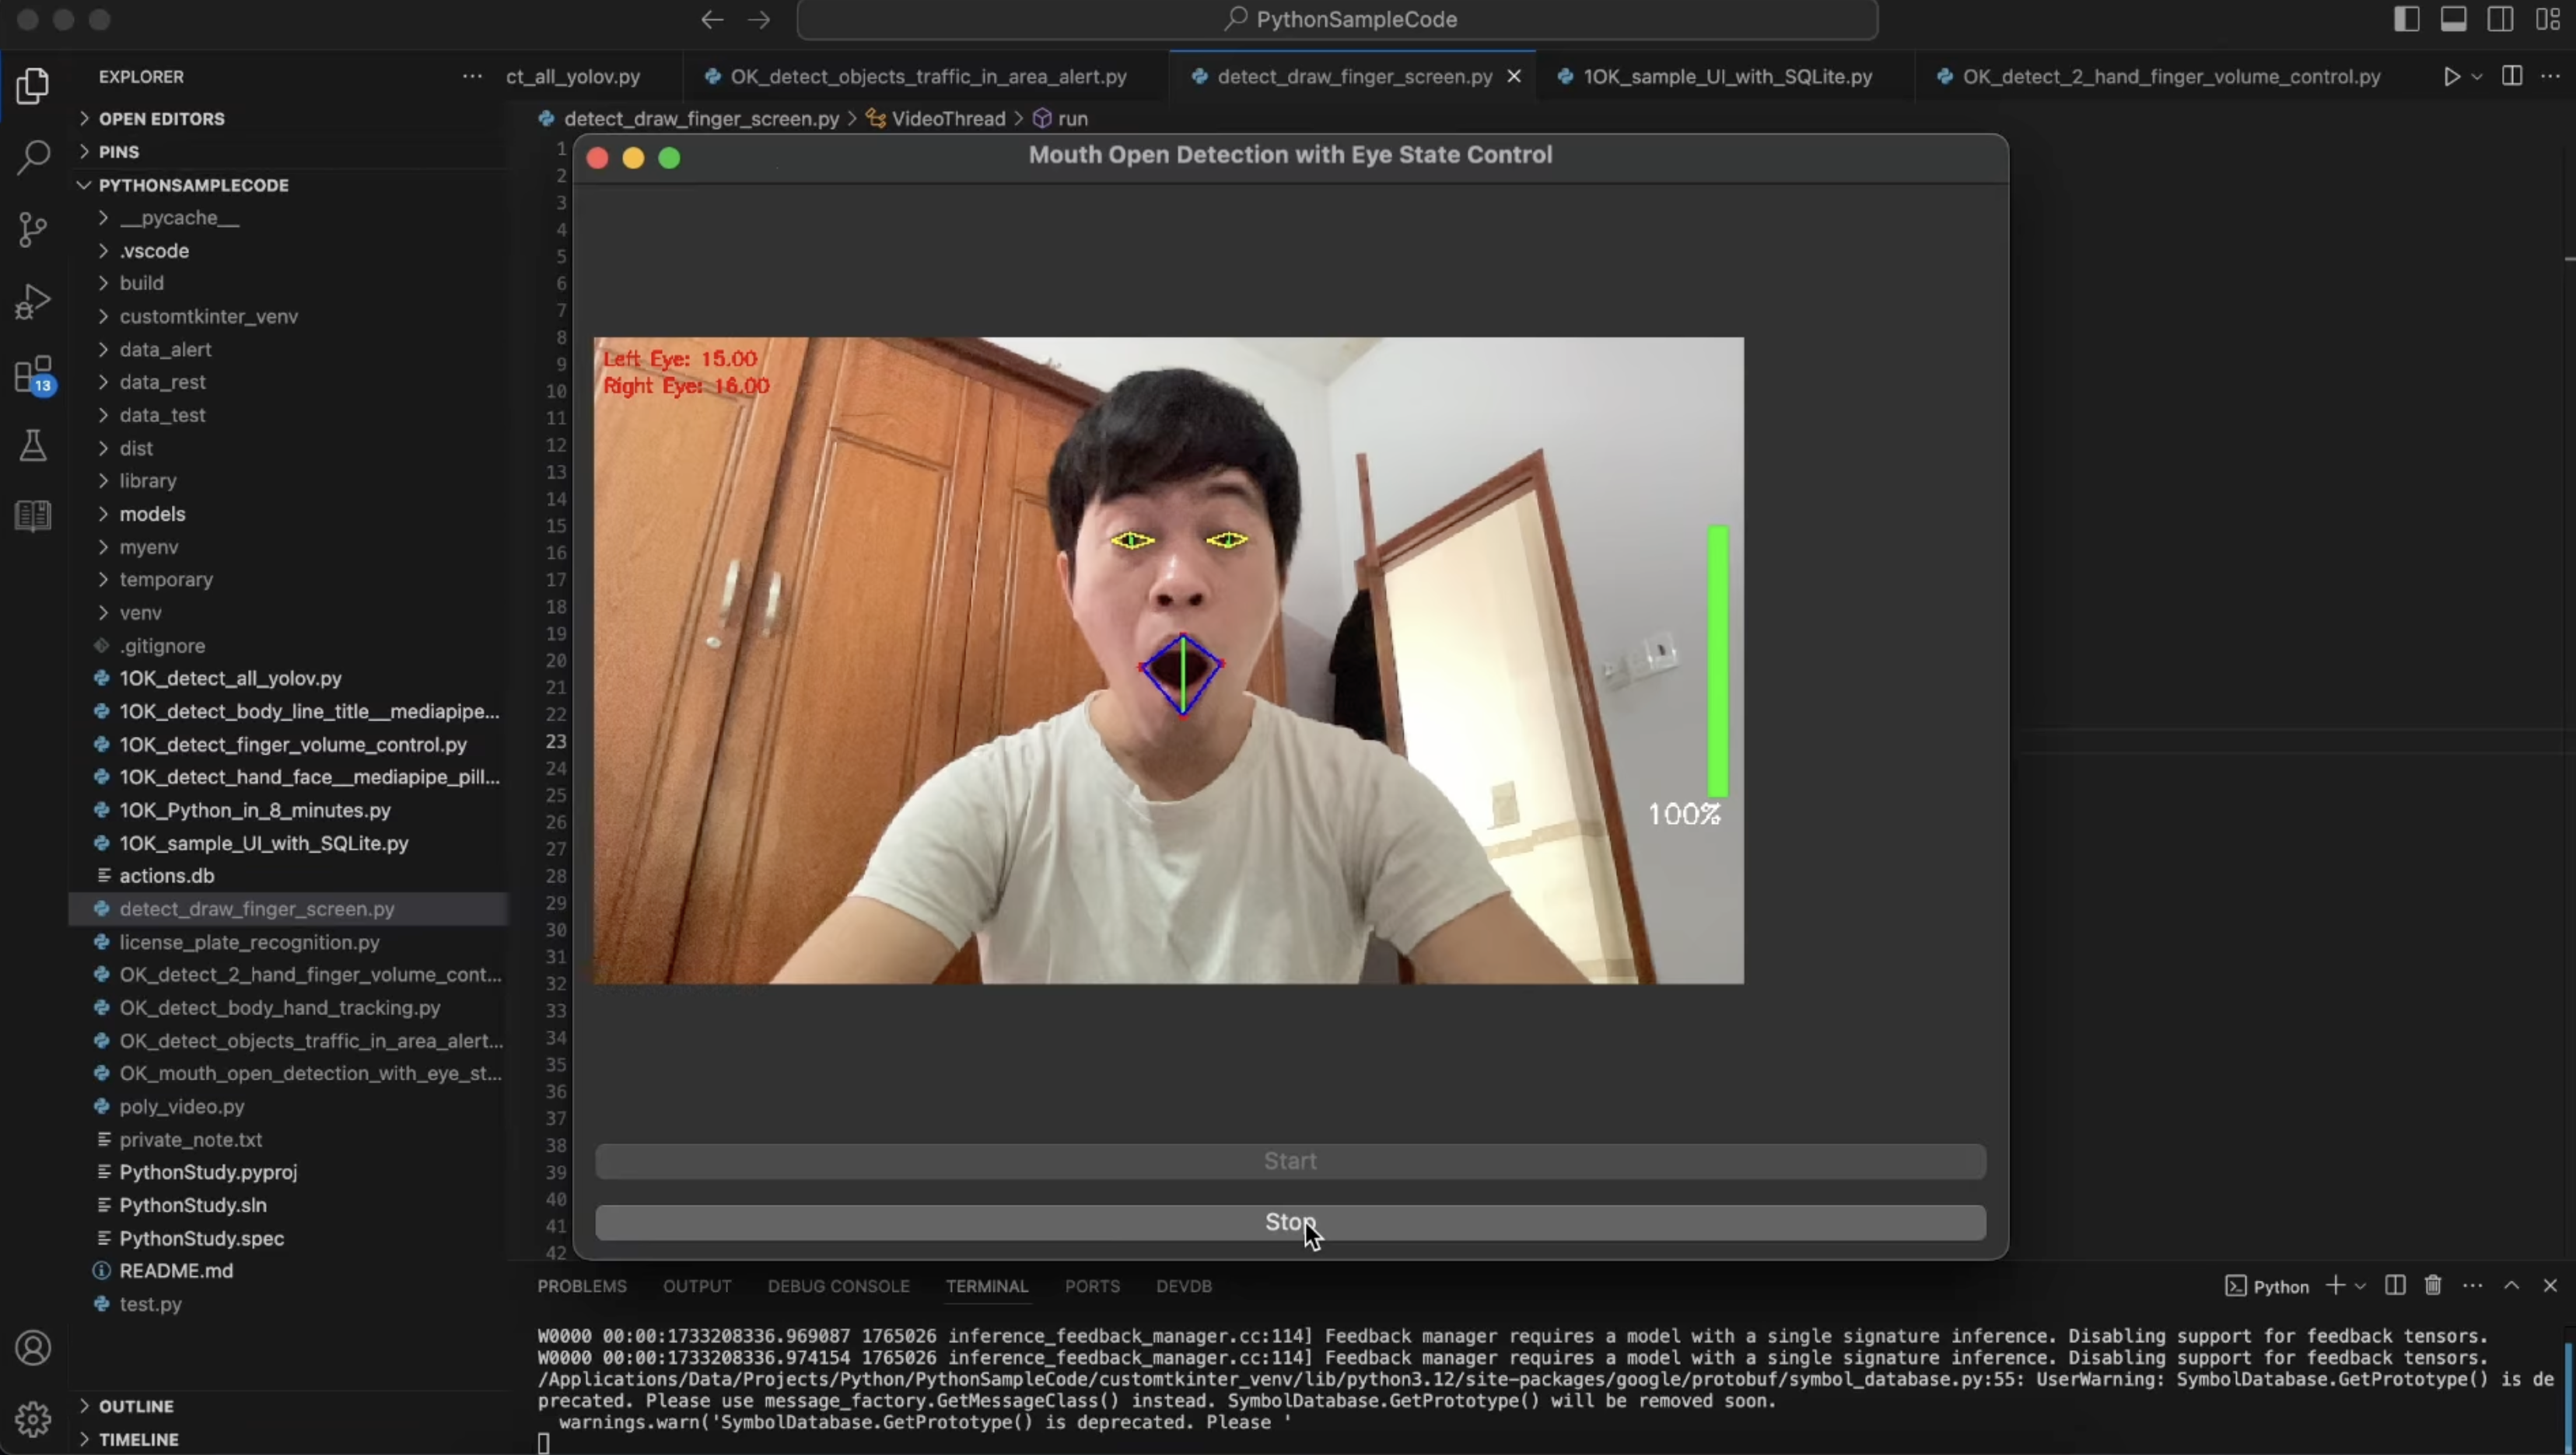Click the split editor right icon
The width and height of the screenshot is (2576, 1455).
point(2511,77)
